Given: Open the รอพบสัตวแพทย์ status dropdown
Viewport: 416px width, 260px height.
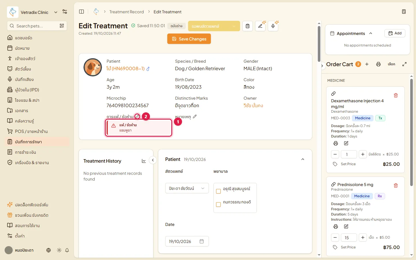Looking at the screenshot, I should tap(214, 26).
